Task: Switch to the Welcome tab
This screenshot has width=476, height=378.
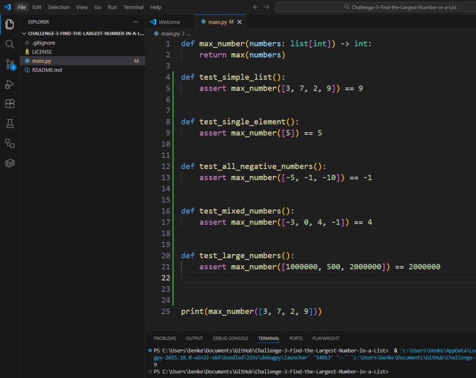Action: coord(171,21)
